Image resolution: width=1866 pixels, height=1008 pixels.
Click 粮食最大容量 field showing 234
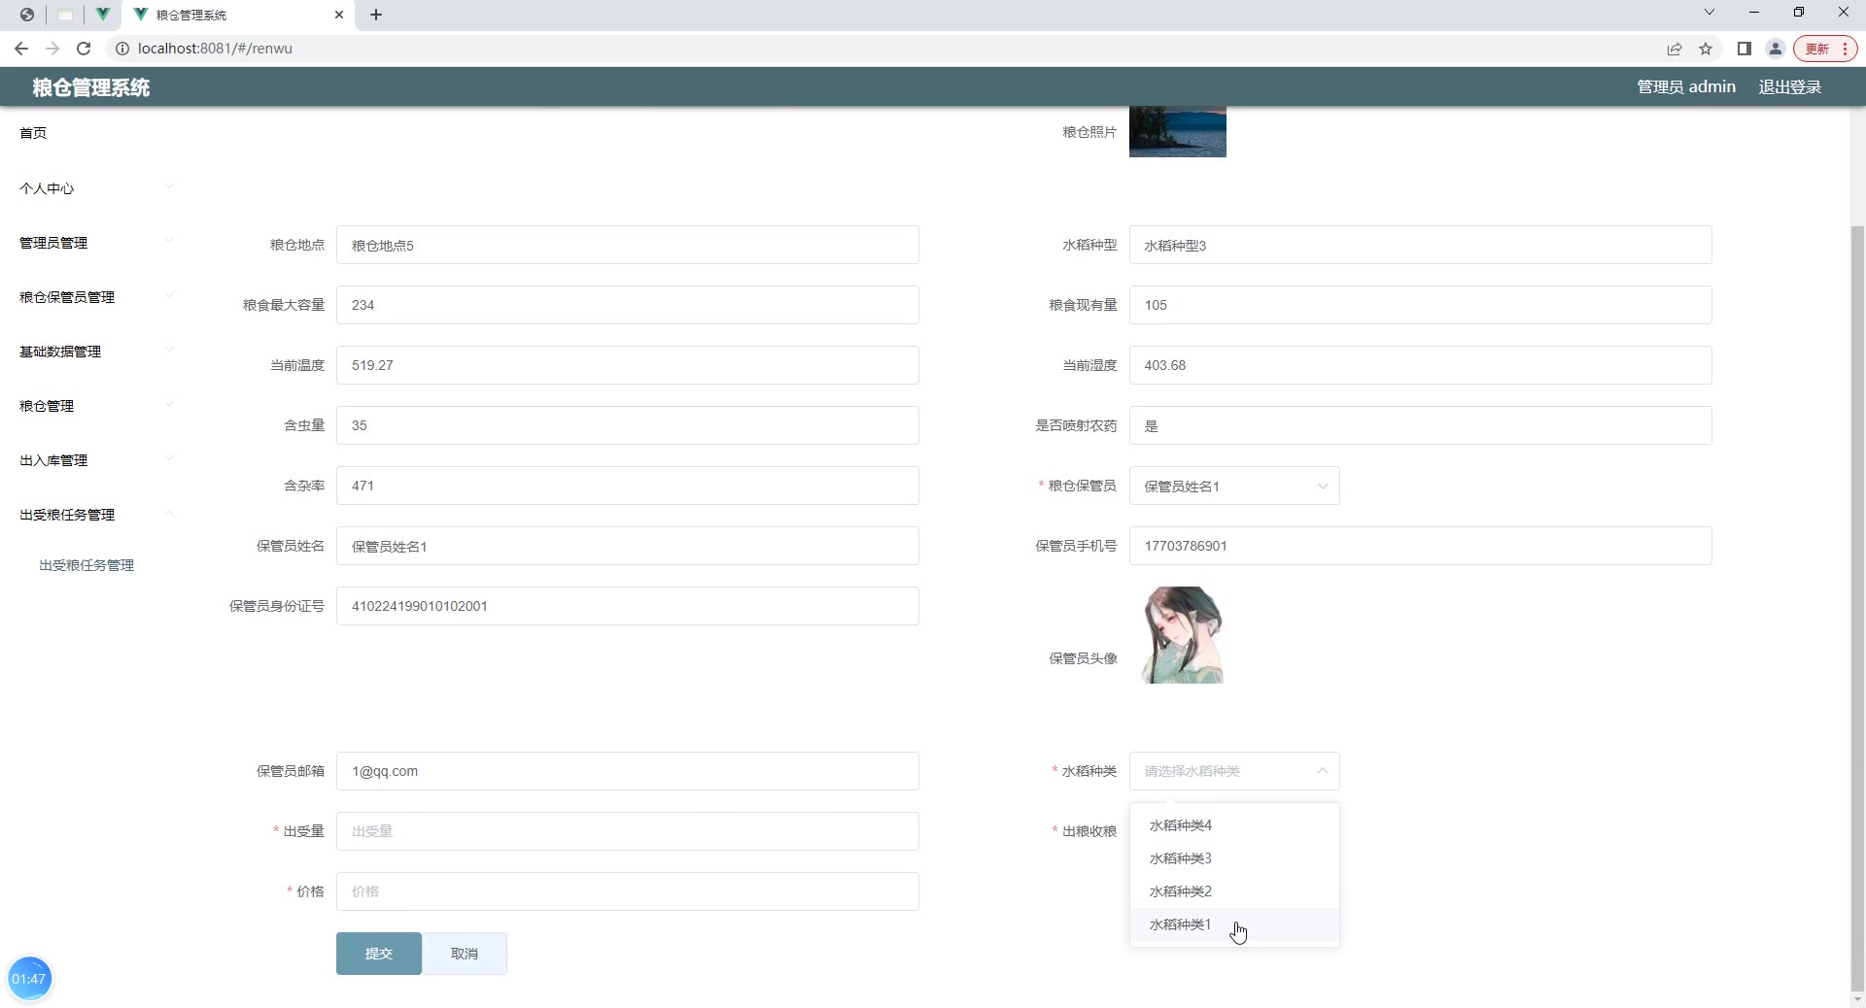[628, 305]
